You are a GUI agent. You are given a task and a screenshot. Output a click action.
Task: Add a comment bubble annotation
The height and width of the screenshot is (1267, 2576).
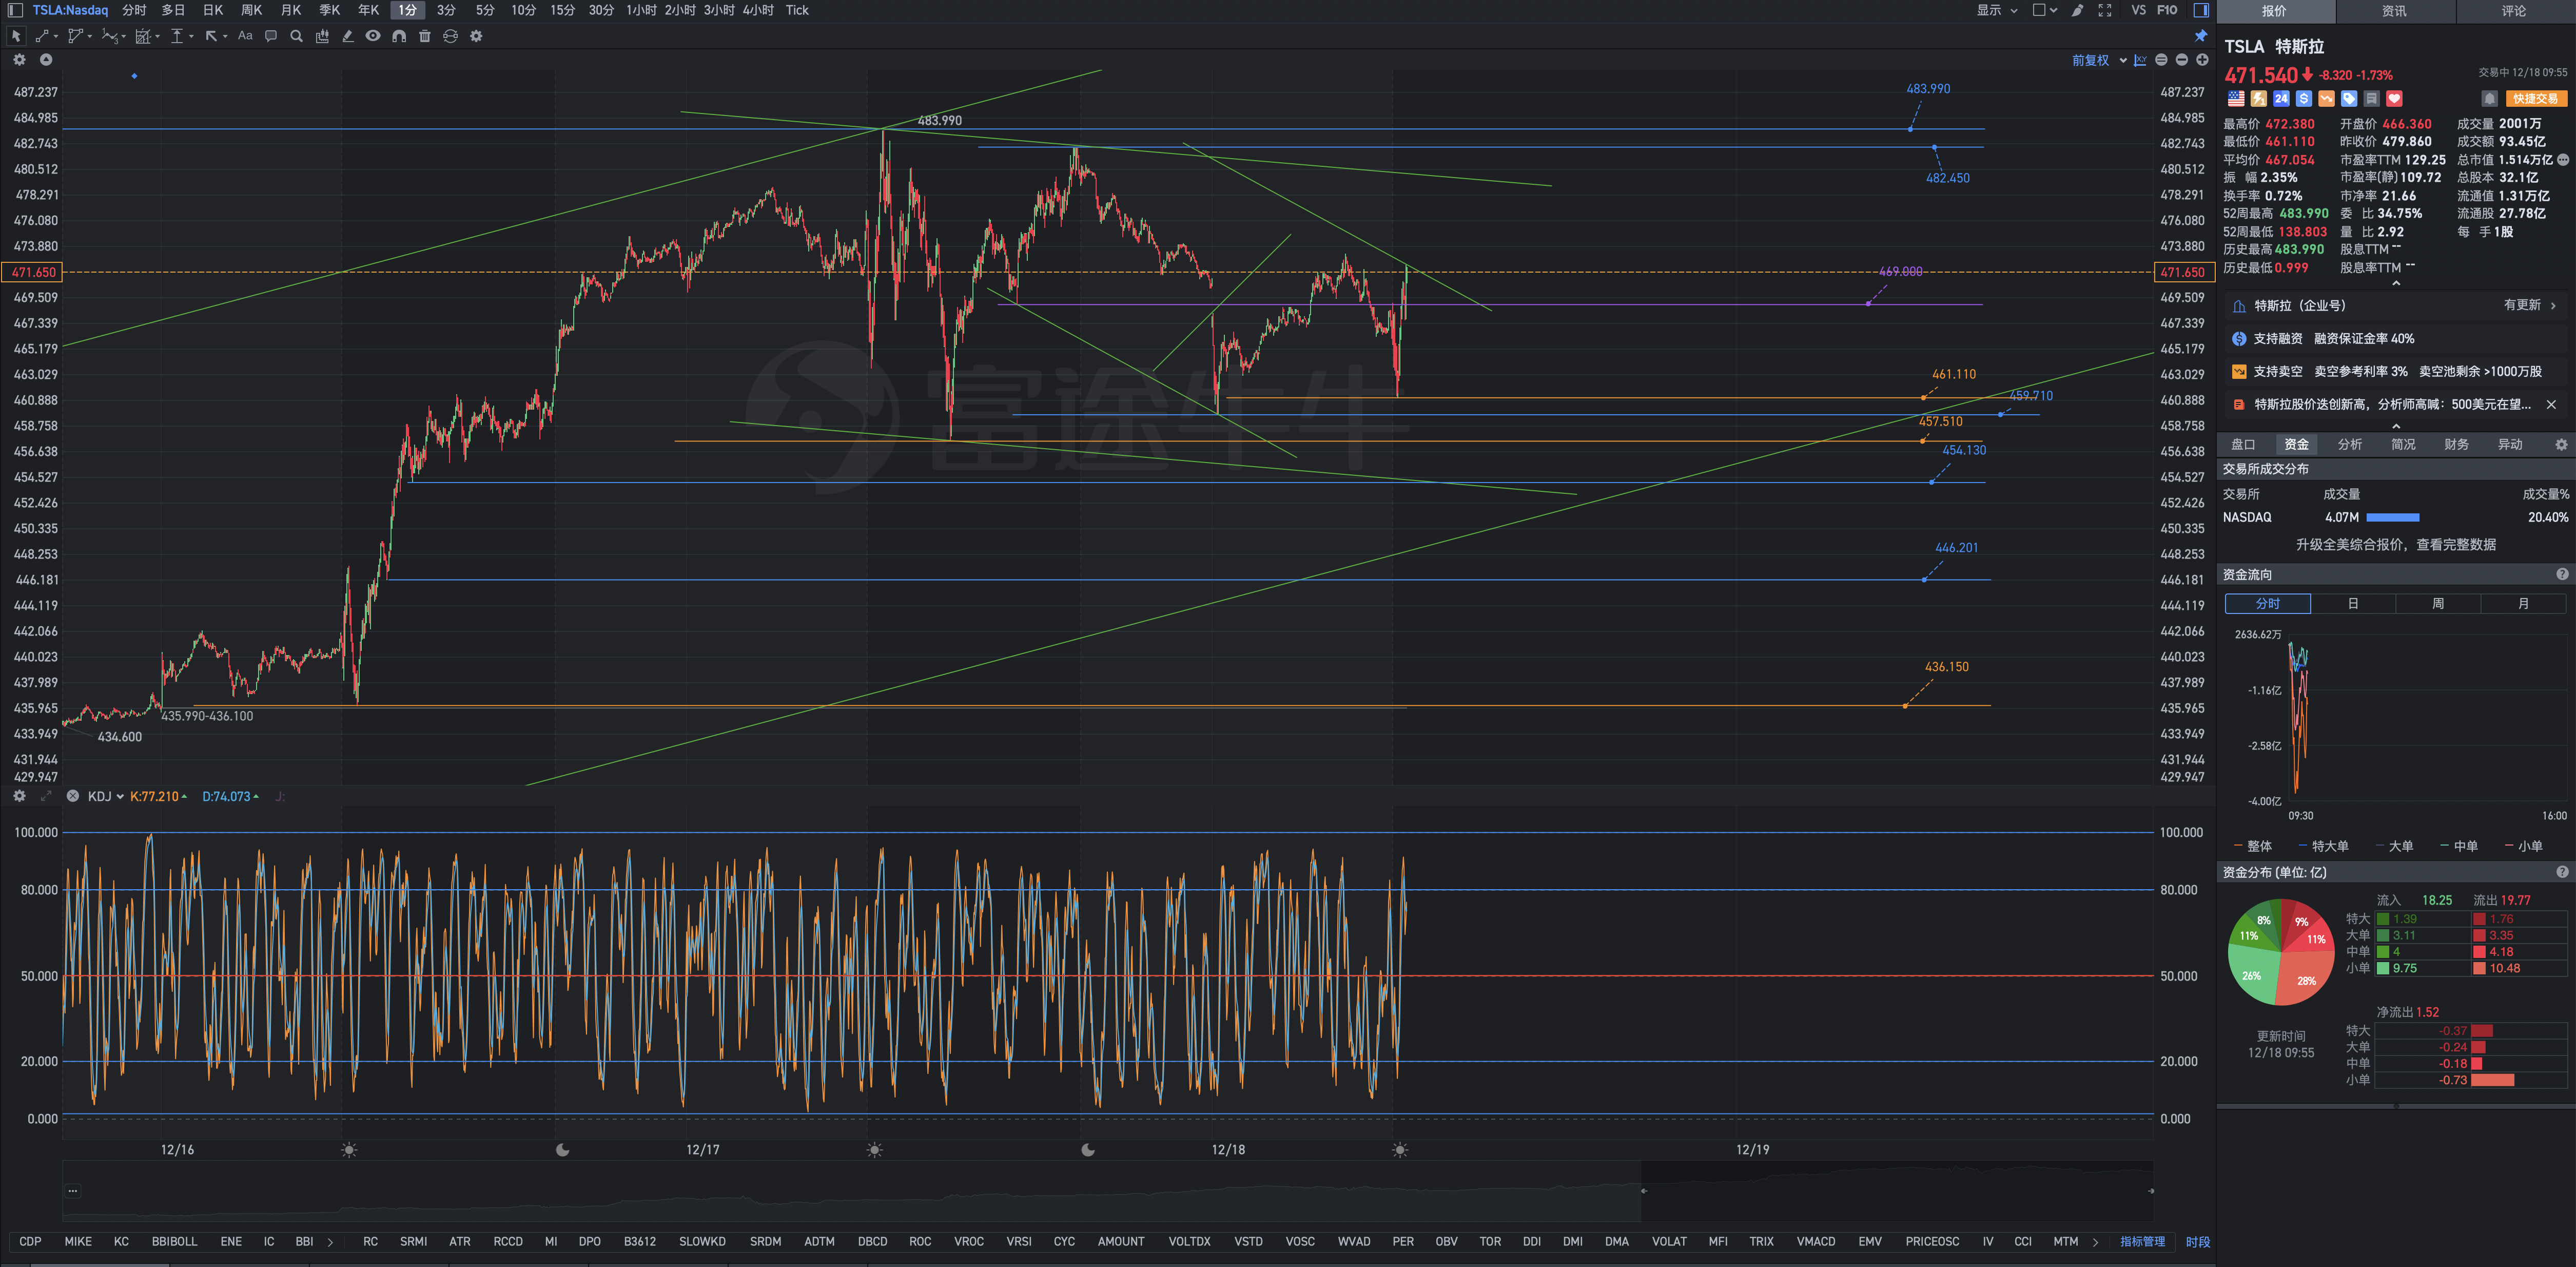click(270, 36)
